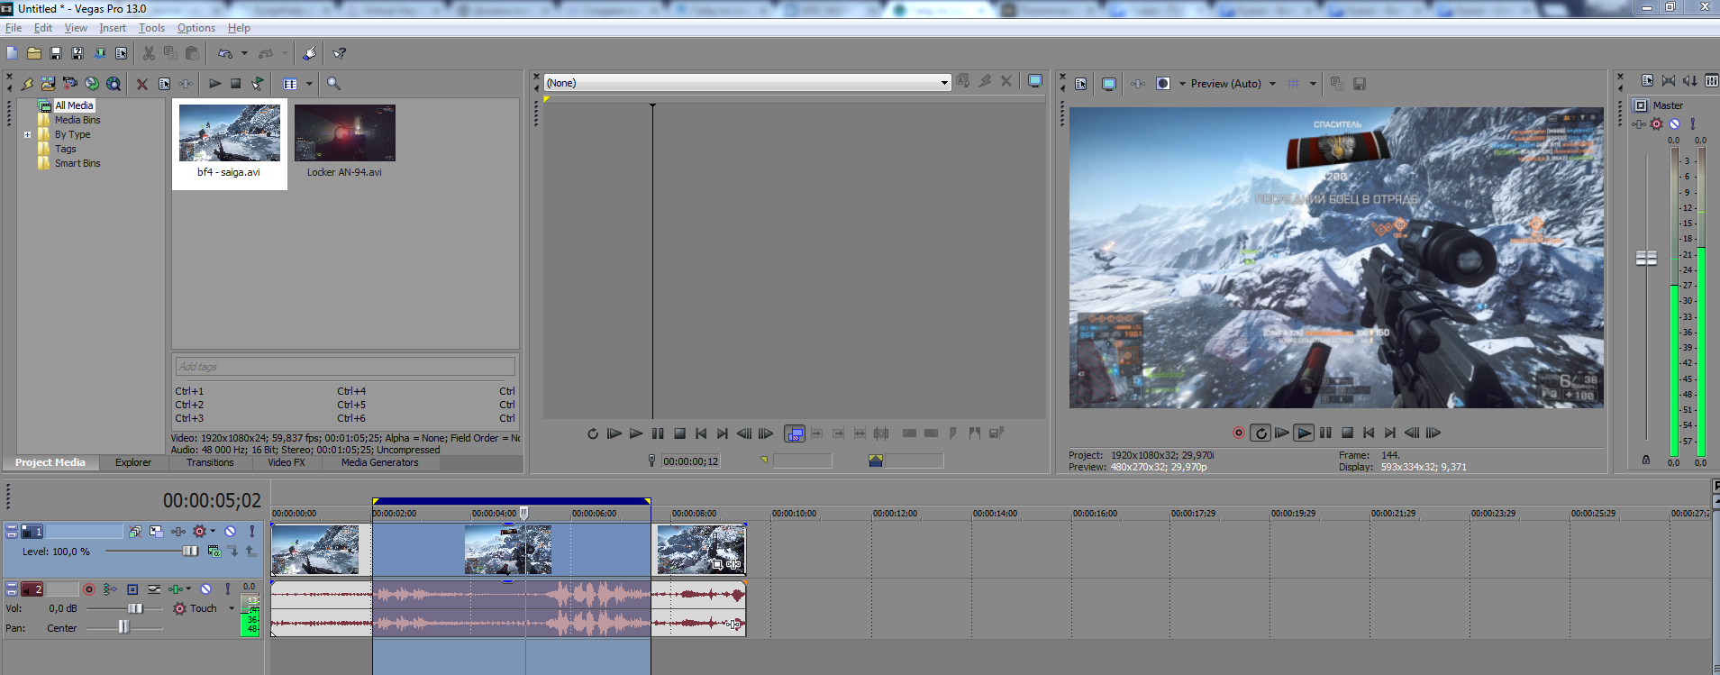Open the trimmer (None) media dropdown
Screen dimensions: 1720x675
pyautogui.click(x=747, y=83)
